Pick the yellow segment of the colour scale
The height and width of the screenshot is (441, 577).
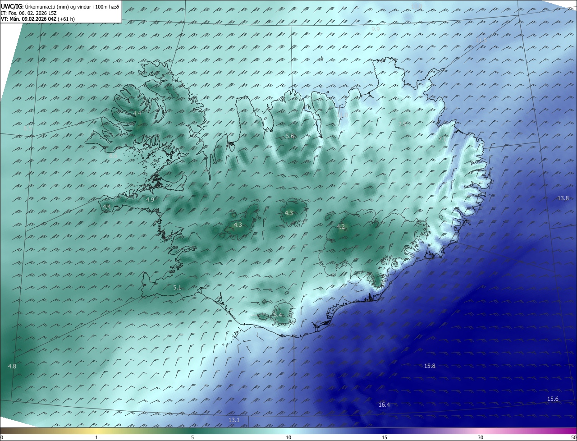click(x=96, y=431)
